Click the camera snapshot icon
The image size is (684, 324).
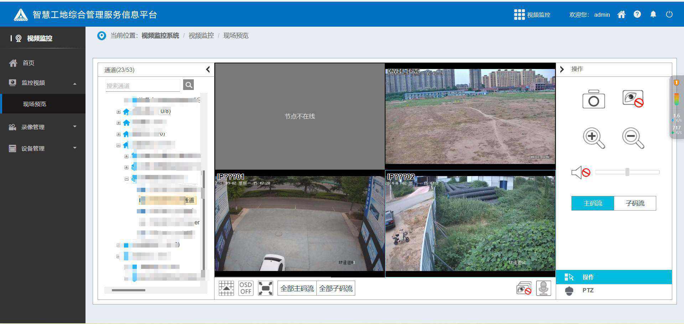click(593, 99)
